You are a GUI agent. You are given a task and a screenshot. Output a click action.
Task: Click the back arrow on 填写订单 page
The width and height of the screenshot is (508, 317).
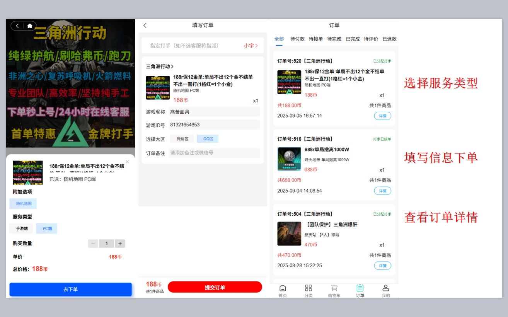(x=145, y=25)
